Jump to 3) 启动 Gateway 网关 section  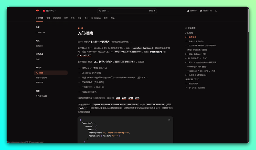pos(196,54)
